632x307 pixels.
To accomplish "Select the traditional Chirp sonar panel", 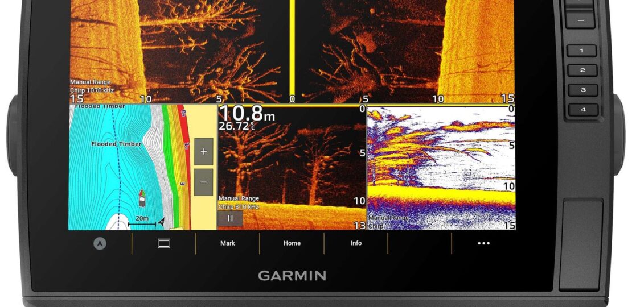I will [x=441, y=168].
